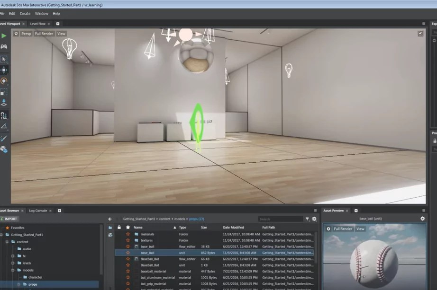This screenshot has width=437, height=290.
Task: Activate the game controller test mode icon
Action: tap(5, 47)
